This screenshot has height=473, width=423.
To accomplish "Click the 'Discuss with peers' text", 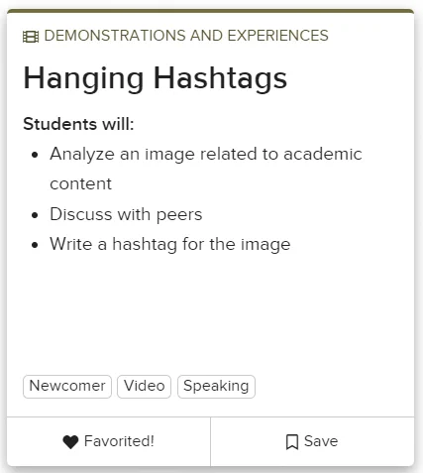I will (126, 214).
